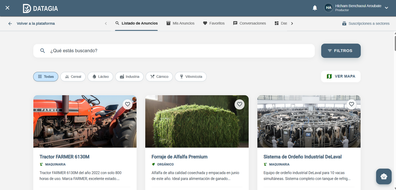Favorite the Tractor FARMER 6130M listing
Screen dimensions: 396x190
(x=128, y=104)
